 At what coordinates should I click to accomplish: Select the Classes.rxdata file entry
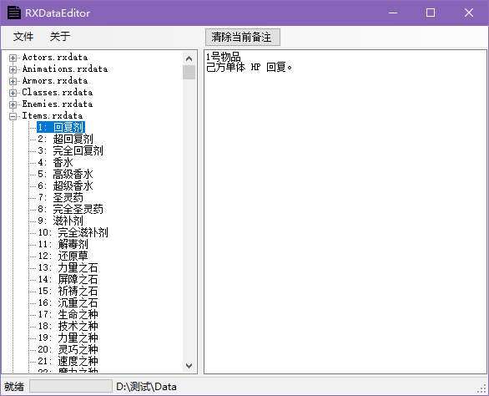pyautogui.click(x=58, y=93)
